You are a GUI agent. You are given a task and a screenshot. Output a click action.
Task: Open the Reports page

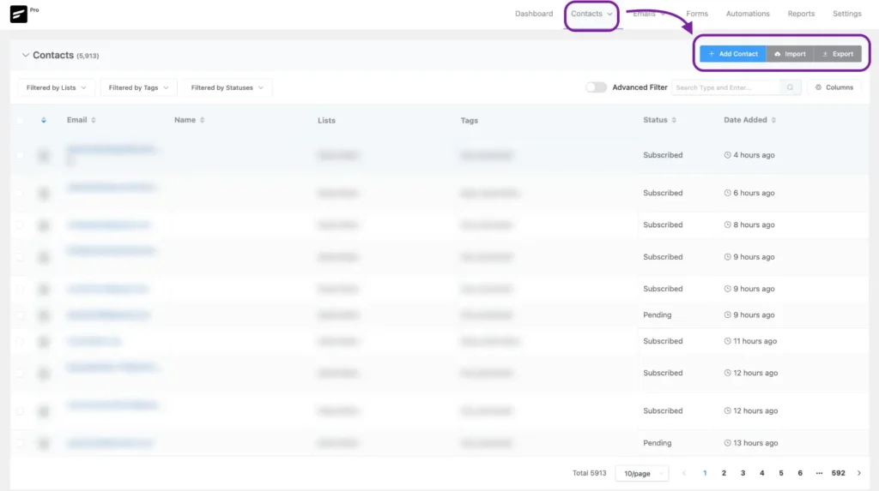801,14
